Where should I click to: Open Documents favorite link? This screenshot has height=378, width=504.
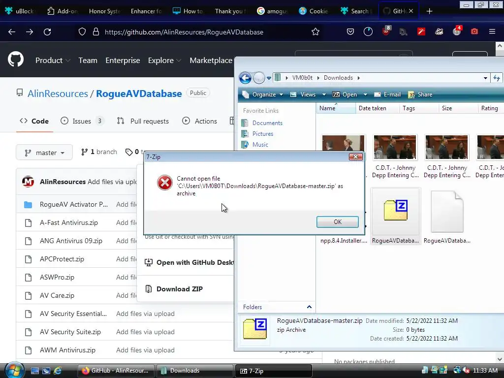(x=267, y=123)
